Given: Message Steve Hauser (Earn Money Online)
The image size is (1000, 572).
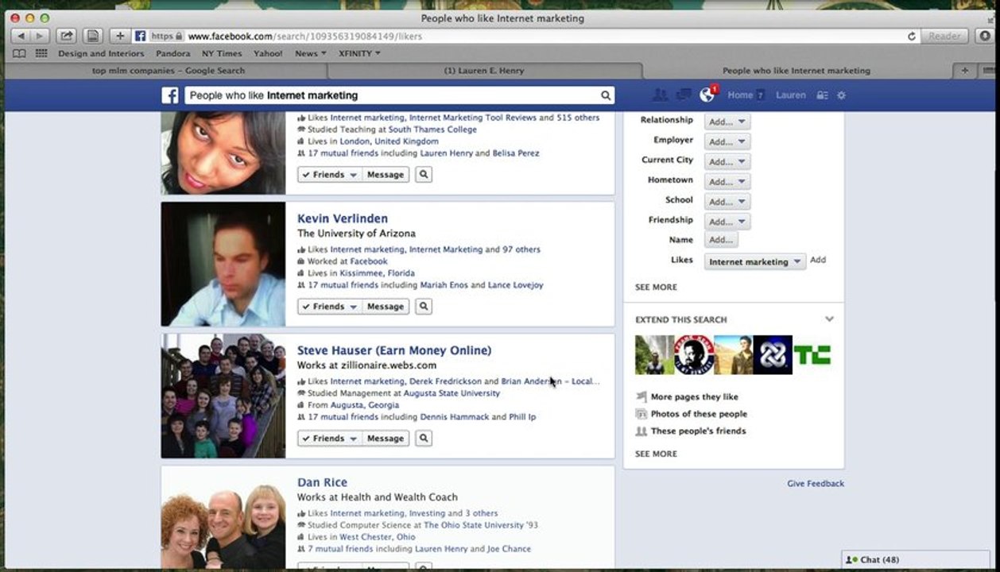Looking at the screenshot, I should pos(386,439).
